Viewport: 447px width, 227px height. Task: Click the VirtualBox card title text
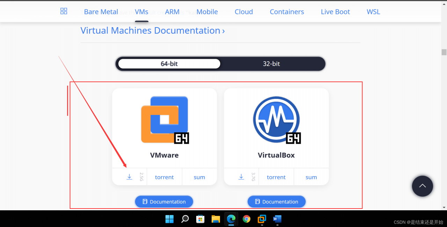(x=276, y=155)
